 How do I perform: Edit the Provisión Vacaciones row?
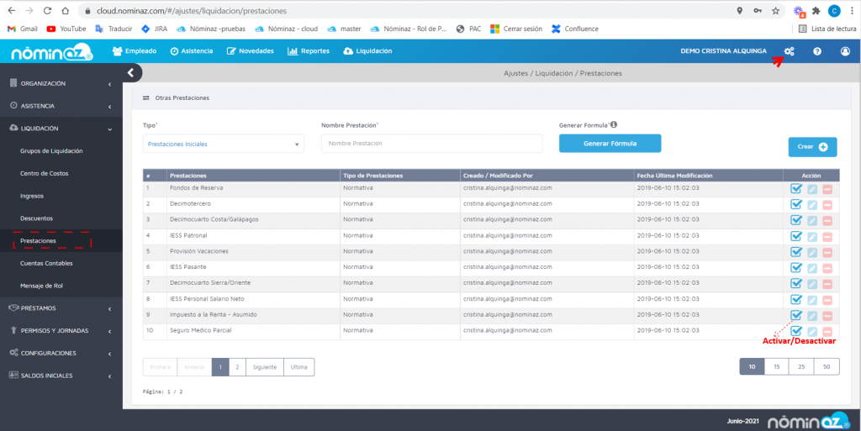pyautogui.click(x=812, y=252)
